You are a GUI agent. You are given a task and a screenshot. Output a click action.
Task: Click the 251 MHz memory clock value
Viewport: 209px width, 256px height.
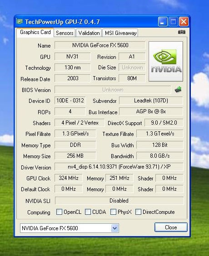[119, 178]
